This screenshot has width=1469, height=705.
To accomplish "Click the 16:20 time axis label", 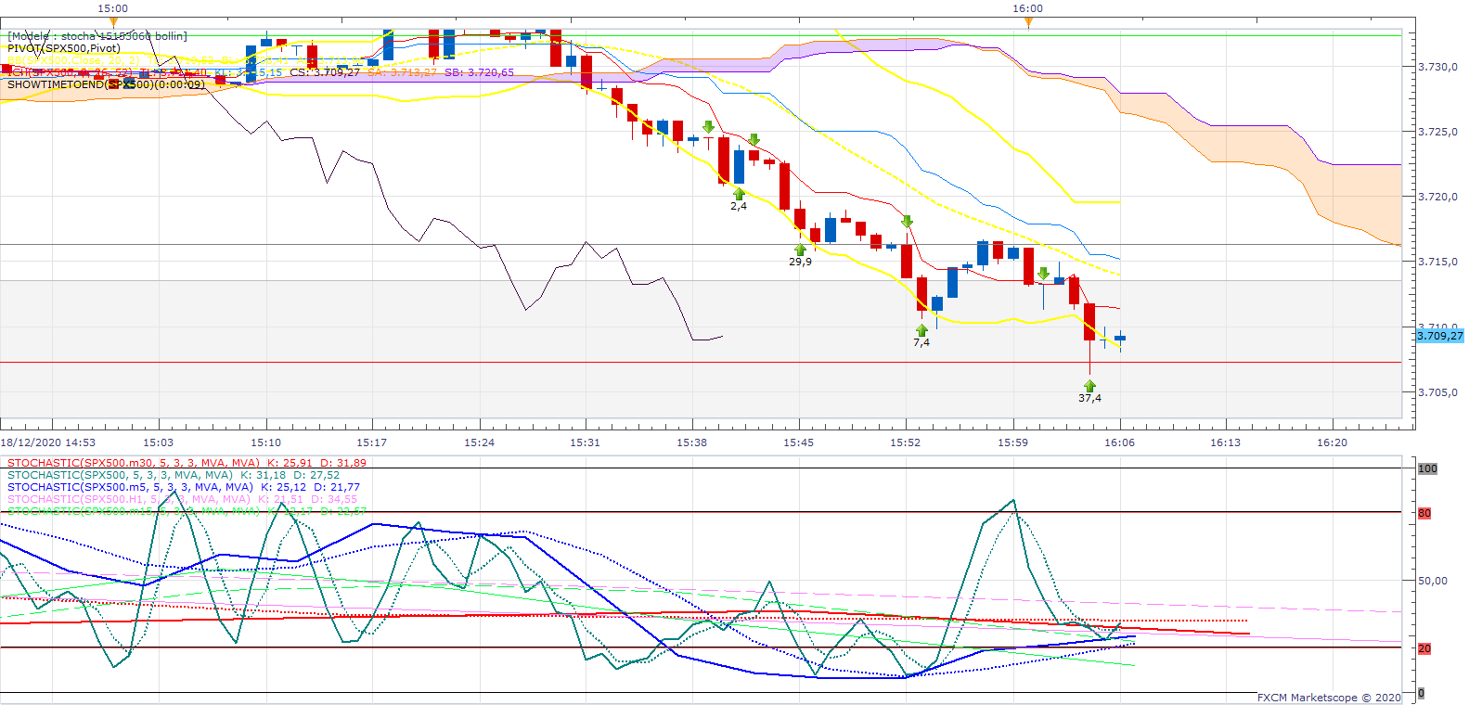I will 1333,442.
